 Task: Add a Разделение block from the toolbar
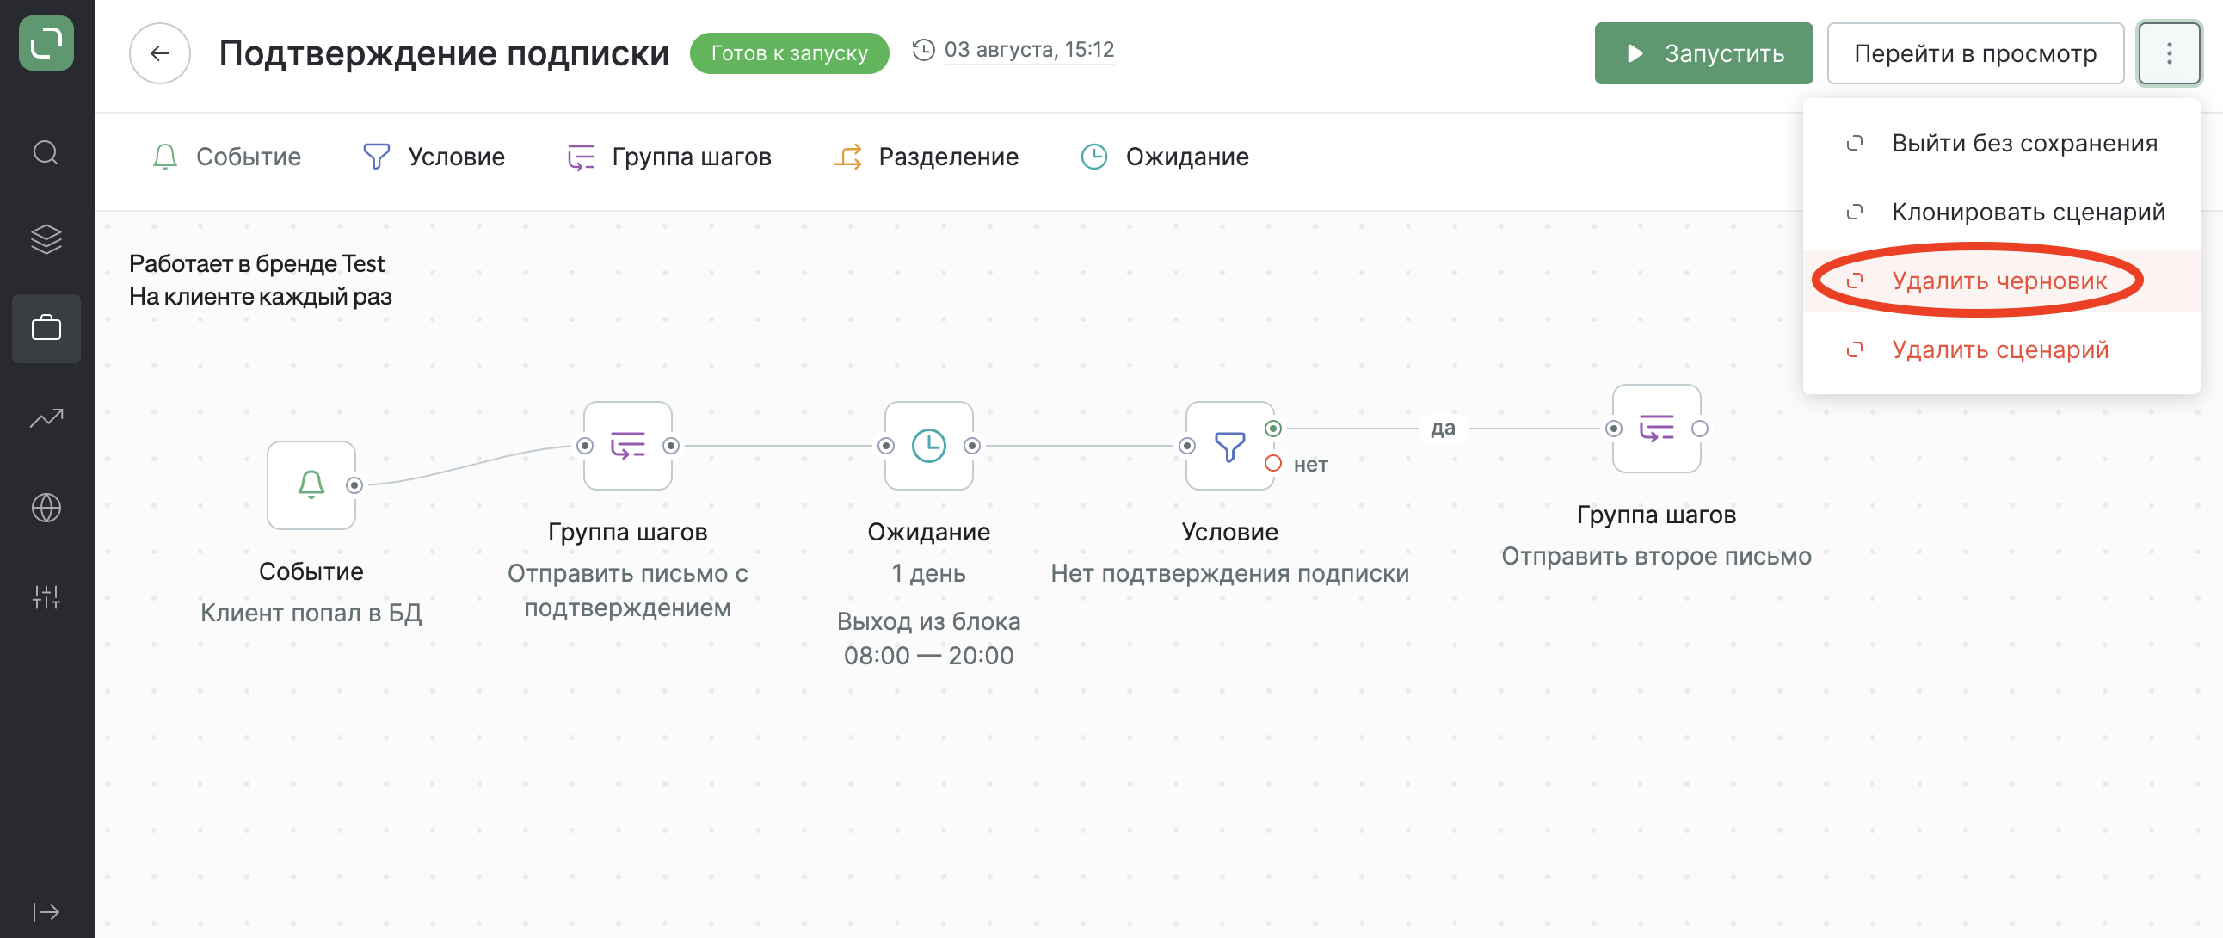point(926,157)
